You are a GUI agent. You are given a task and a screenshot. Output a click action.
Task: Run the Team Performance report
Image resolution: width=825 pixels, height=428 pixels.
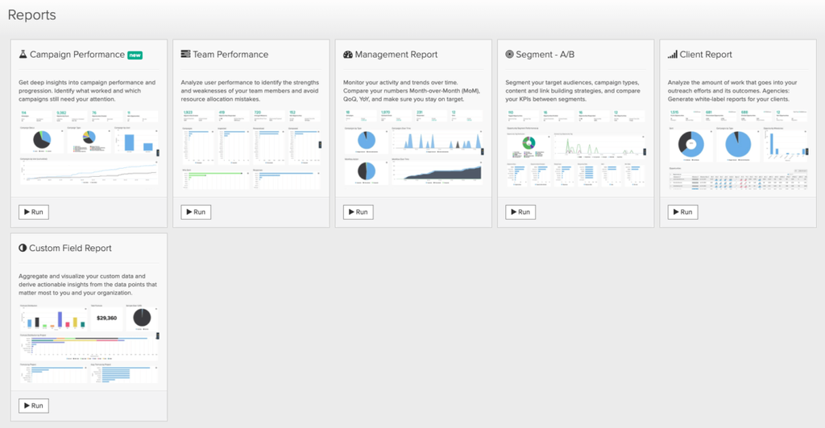pos(197,212)
